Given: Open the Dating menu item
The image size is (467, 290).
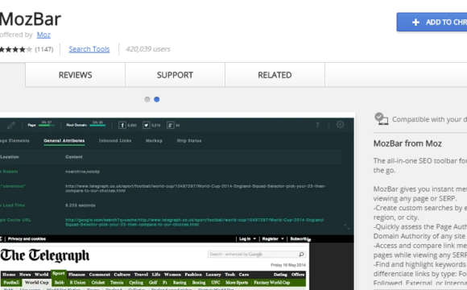Looking at the screenshot, I should [x=280, y=275].
